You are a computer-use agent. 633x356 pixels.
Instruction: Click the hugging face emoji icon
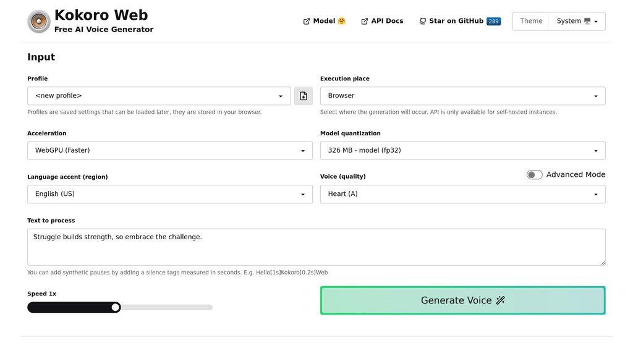(342, 21)
